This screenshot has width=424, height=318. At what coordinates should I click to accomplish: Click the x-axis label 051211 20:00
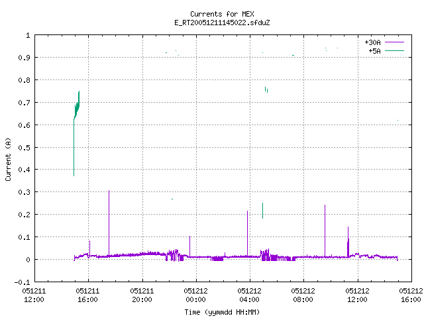142,295
